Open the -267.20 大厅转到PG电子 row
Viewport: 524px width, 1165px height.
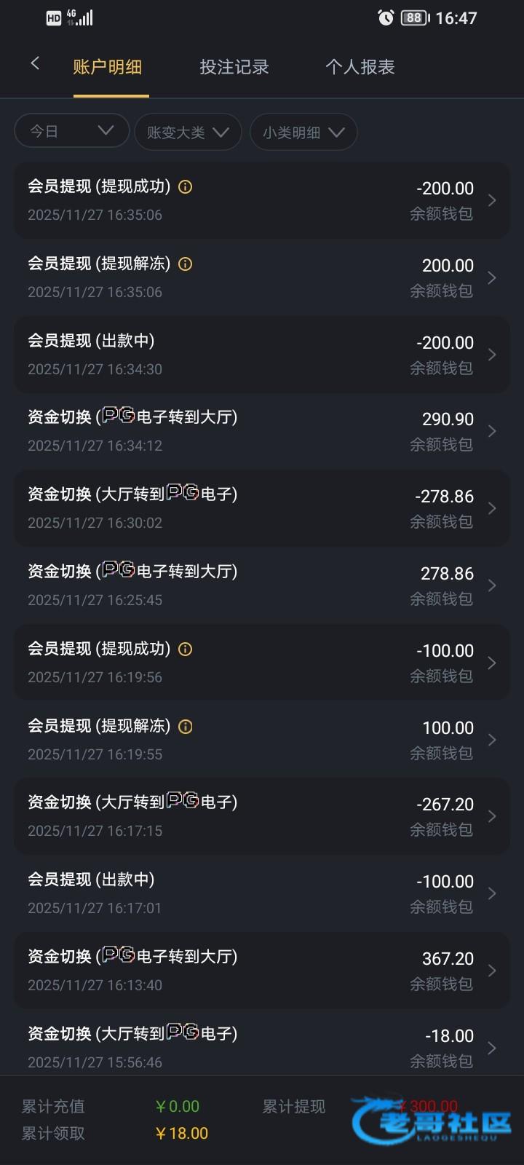262,816
